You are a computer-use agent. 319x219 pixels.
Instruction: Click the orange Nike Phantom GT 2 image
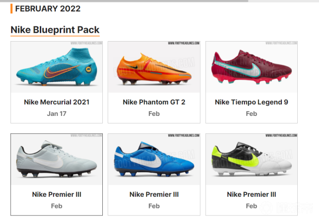154,67
